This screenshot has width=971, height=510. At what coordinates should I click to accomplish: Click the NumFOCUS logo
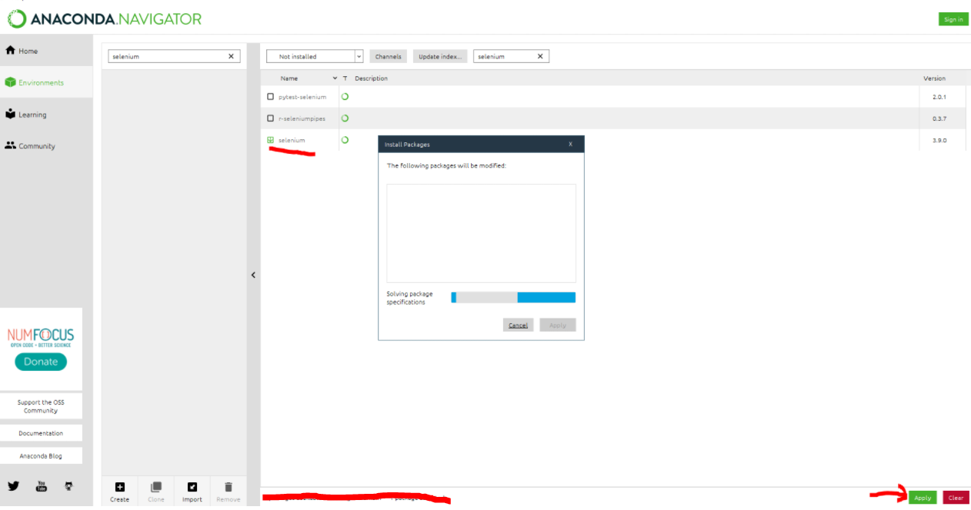tap(41, 338)
